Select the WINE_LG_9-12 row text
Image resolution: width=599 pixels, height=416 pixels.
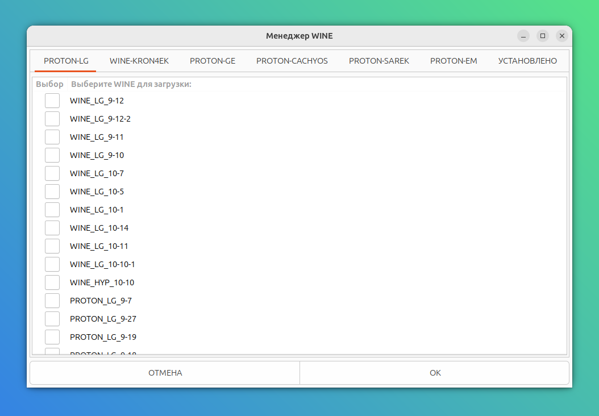coord(97,101)
